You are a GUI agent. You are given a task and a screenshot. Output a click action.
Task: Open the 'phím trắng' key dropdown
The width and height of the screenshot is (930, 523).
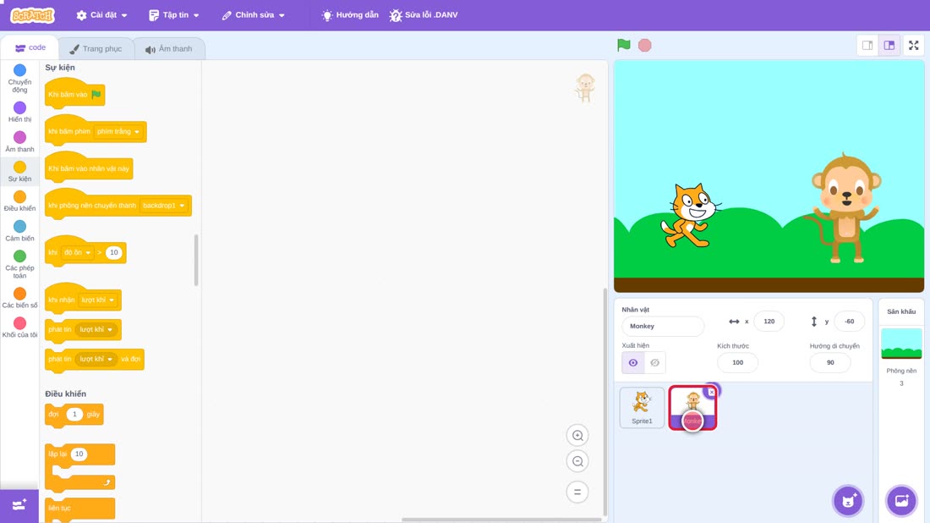coord(118,132)
